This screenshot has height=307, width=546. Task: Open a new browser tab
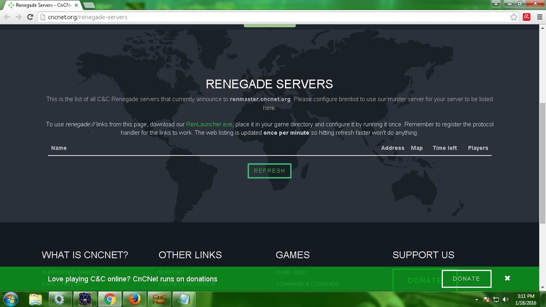click(89, 5)
